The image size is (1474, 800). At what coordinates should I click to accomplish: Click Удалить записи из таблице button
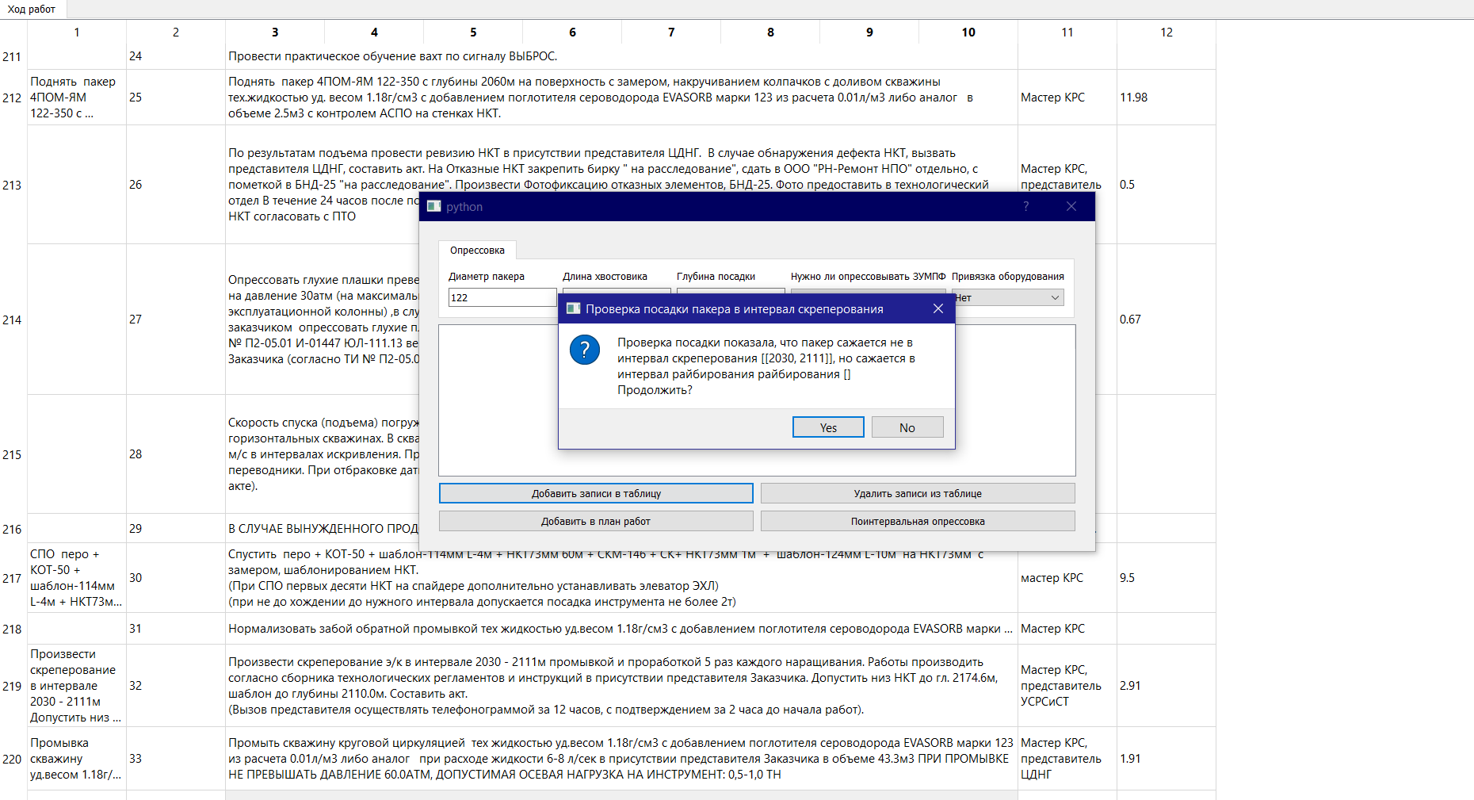(918, 493)
